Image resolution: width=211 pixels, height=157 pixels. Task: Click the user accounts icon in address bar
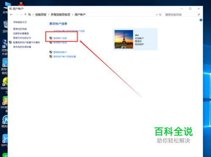[30, 14]
